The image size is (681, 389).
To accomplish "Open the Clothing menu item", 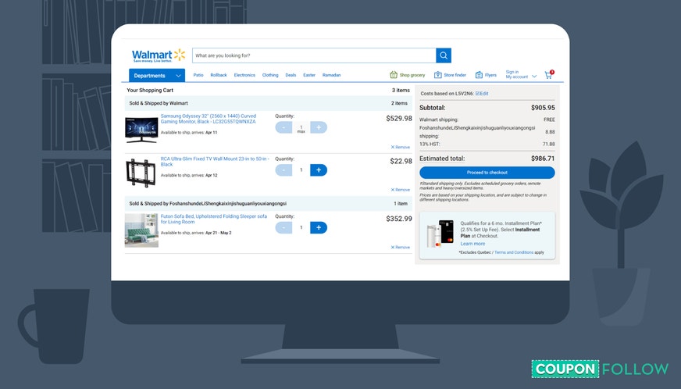I will (270, 75).
